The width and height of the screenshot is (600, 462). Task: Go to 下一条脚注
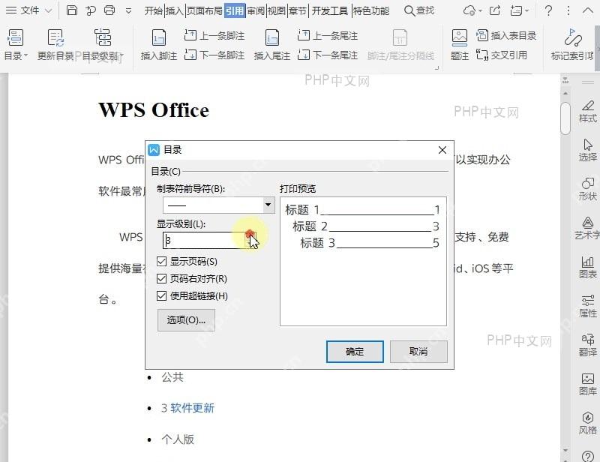pos(214,55)
